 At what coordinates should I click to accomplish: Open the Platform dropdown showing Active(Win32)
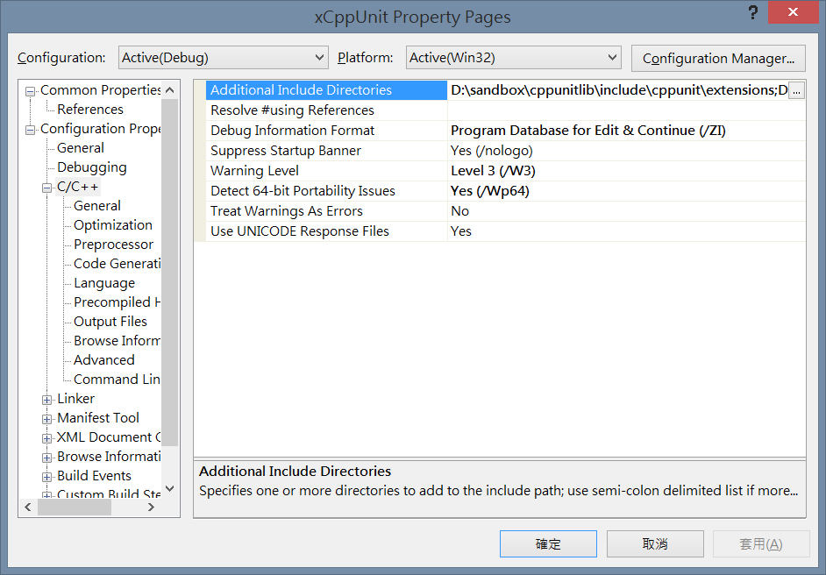[514, 57]
